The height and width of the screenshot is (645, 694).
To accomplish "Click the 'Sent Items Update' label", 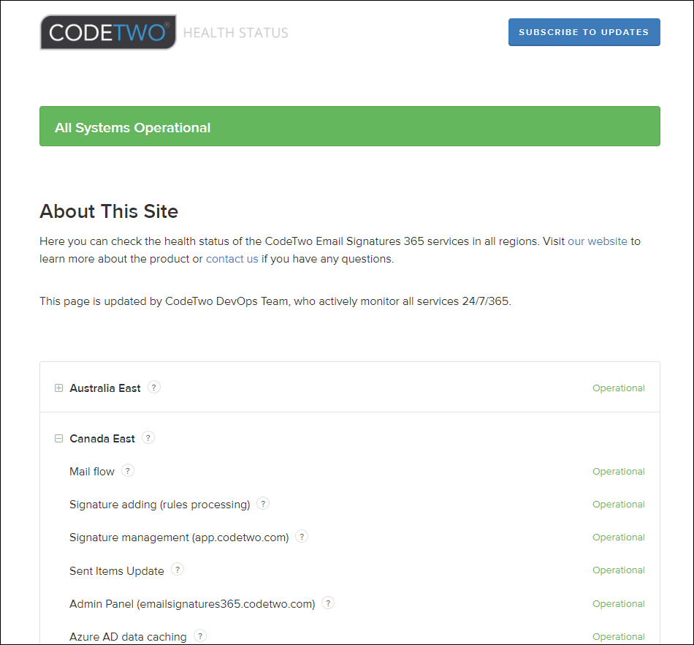I will 116,571.
